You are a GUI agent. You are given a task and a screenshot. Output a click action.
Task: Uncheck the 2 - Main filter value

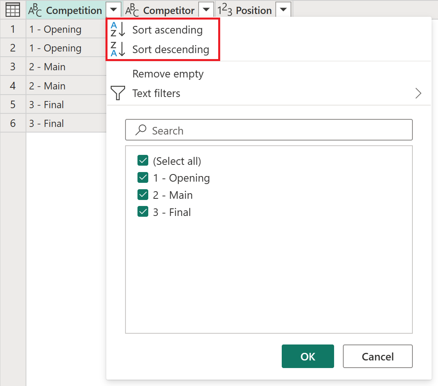point(143,195)
